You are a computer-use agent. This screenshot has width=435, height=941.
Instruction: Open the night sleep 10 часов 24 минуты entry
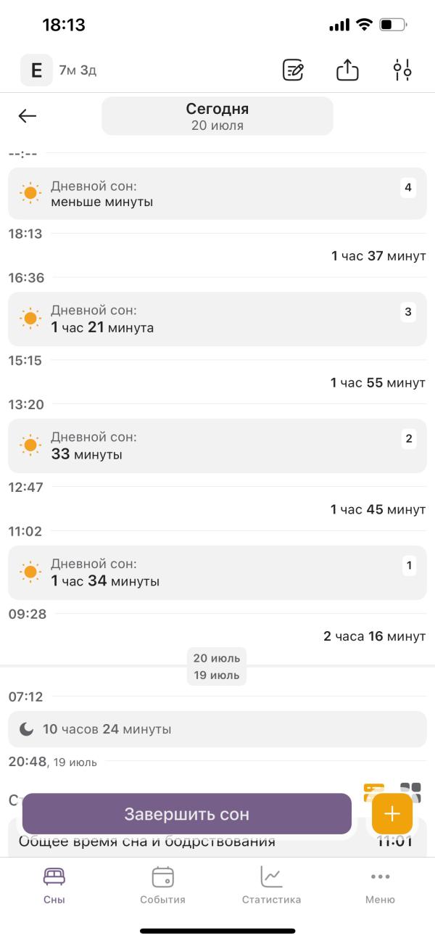tap(217, 729)
